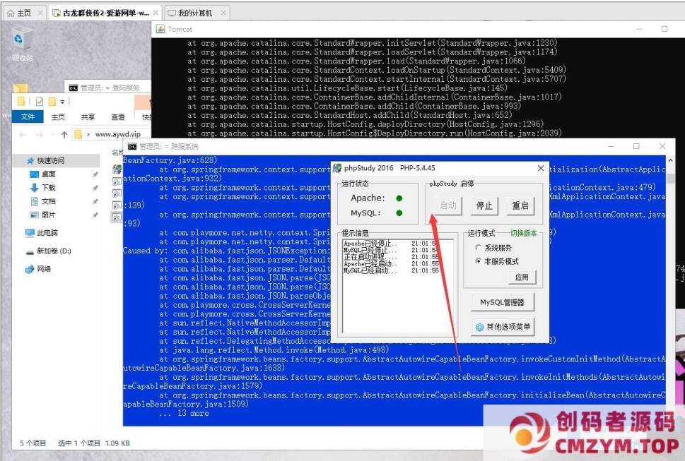This screenshot has width=685, height=461.
Task: Click the properties checkmark icon in quick toolbar
Action: click(x=40, y=102)
